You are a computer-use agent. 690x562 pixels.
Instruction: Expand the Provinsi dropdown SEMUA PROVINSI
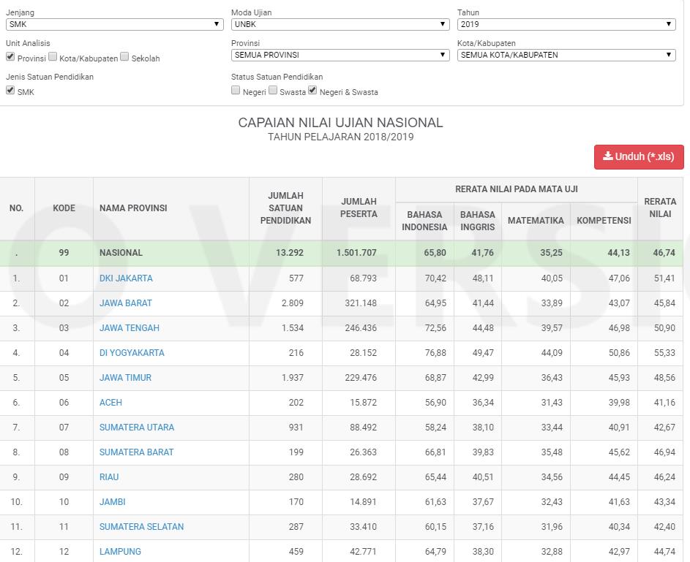(340, 55)
